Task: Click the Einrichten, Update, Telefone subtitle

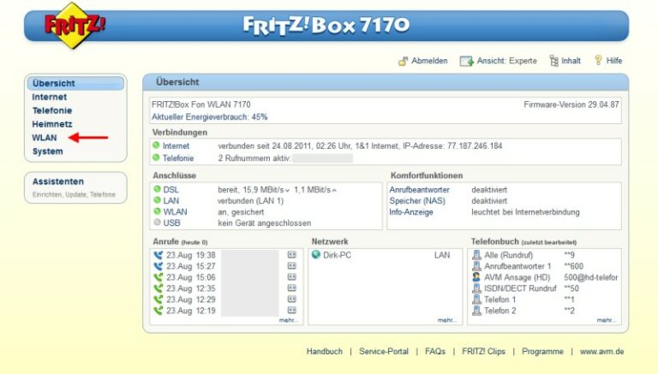Action: point(74,194)
